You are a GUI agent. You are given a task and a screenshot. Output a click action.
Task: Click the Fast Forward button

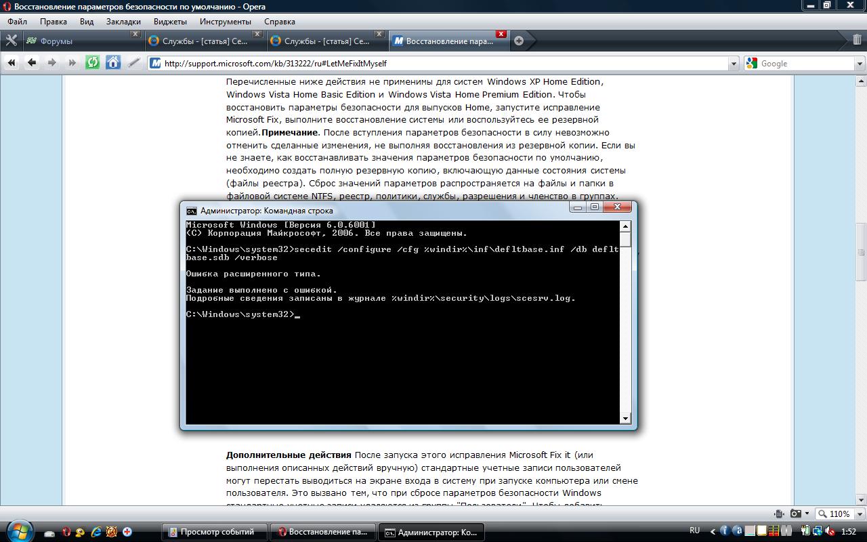(x=72, y=63)
